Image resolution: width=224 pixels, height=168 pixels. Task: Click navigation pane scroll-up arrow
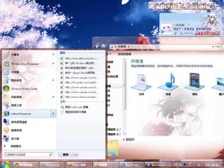(x=124, y=59)
